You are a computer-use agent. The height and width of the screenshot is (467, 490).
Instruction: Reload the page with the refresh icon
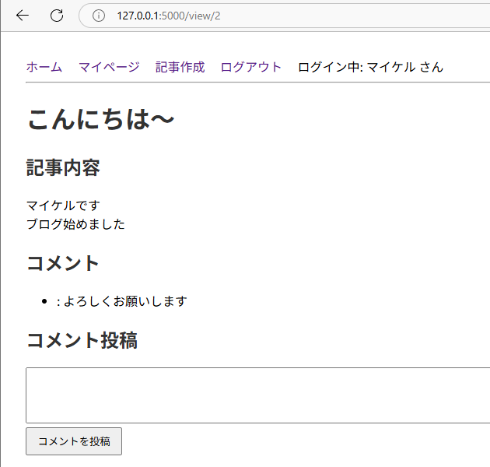(x=56, y=16)
